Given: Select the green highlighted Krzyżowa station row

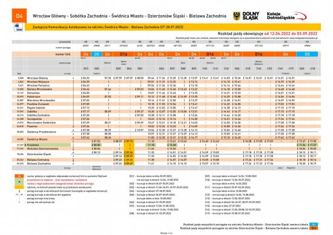Looking at the screenshot, I should pos(166,145).
